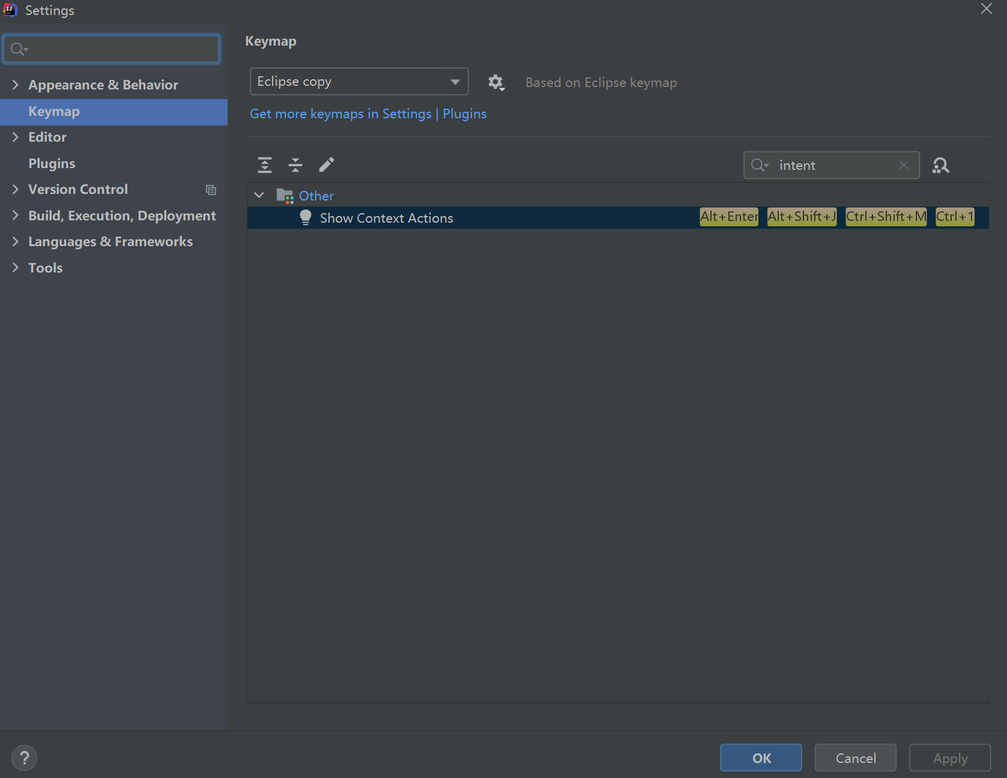Open the keymap gear options menu
This screenshot has height=778, width=1007.
[496, 82]
